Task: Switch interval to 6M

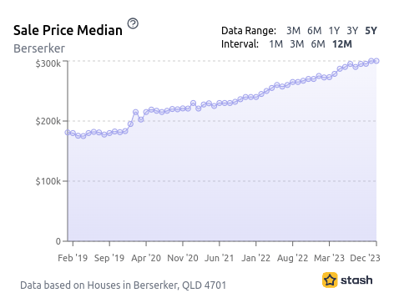Action: (318, 44)
